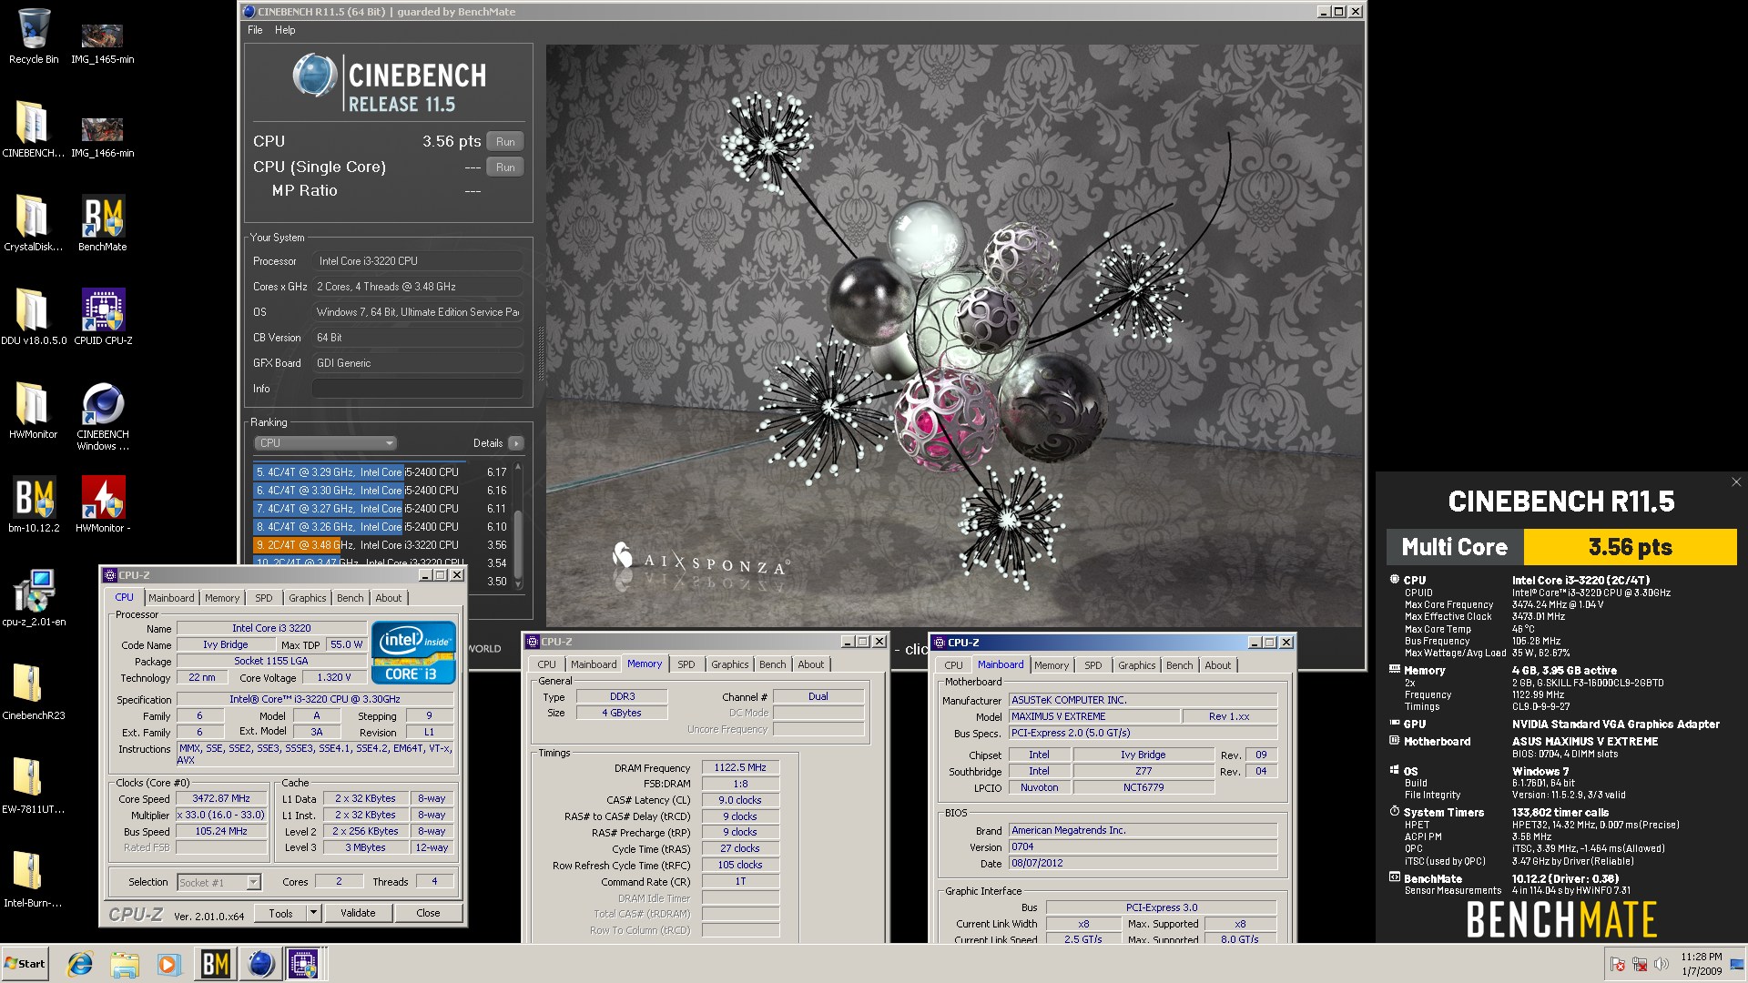Click the Multiplier value x 33.0

[221, 815]
